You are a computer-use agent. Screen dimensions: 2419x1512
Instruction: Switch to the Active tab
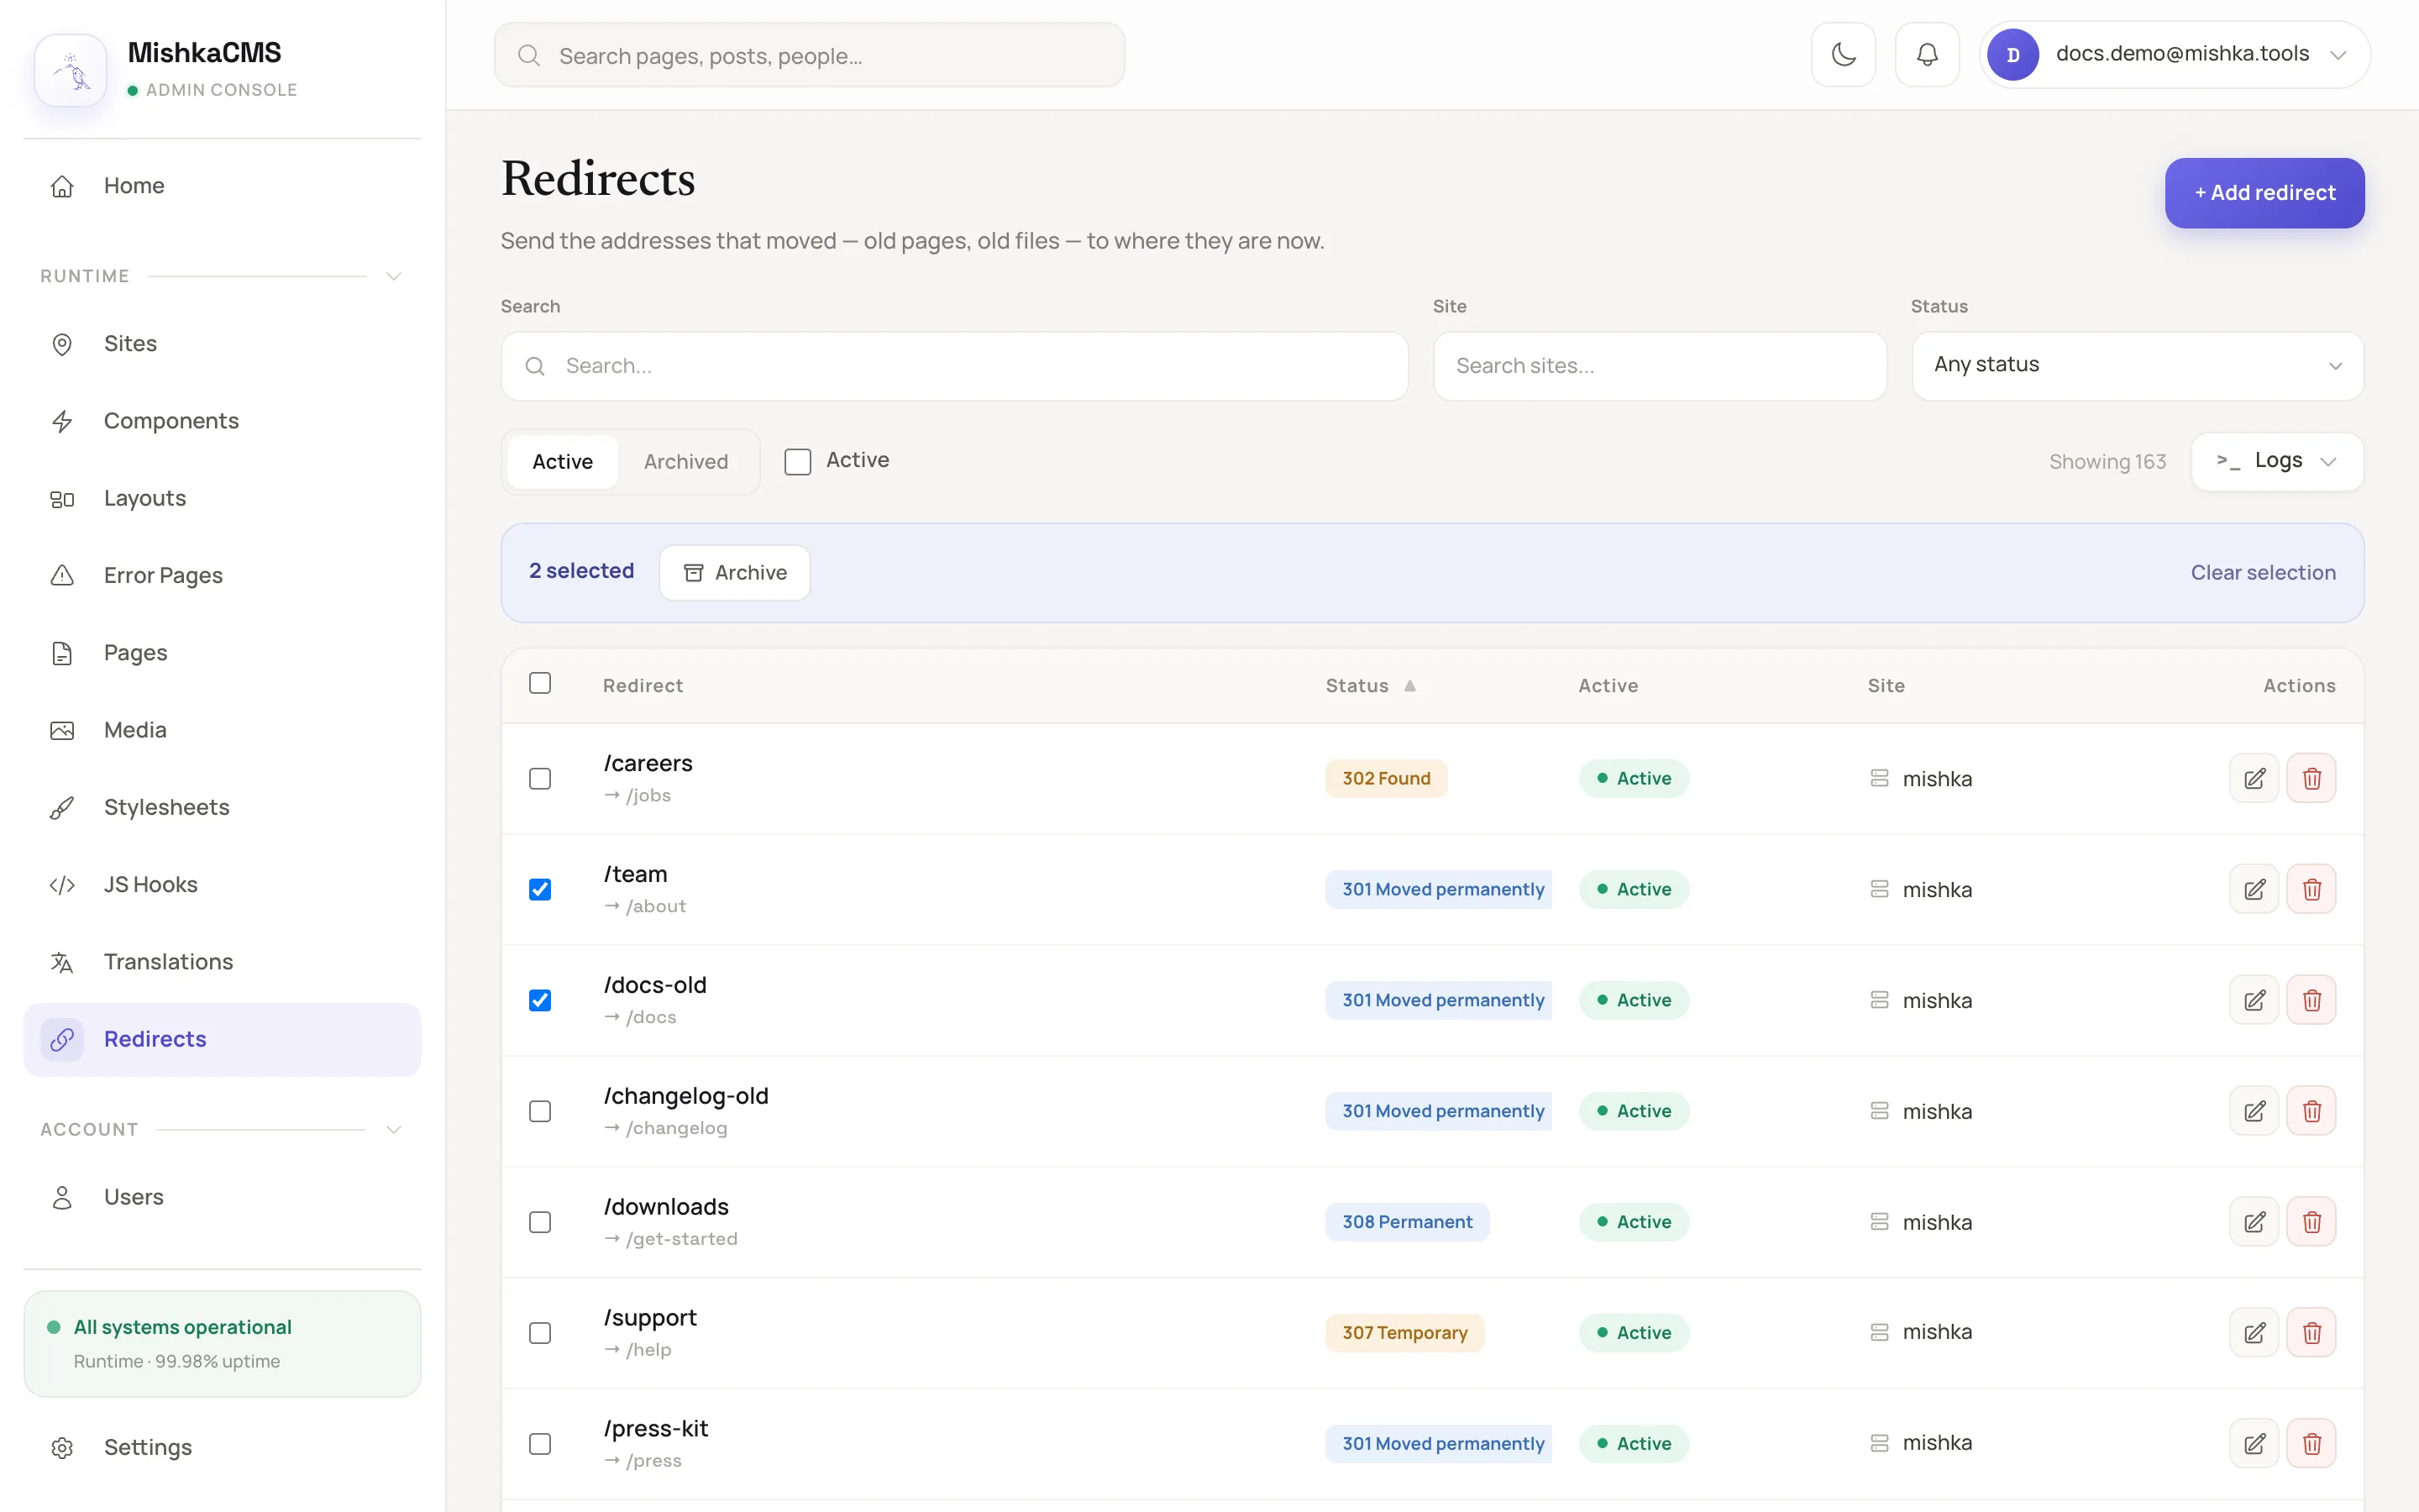pos(562,461)
